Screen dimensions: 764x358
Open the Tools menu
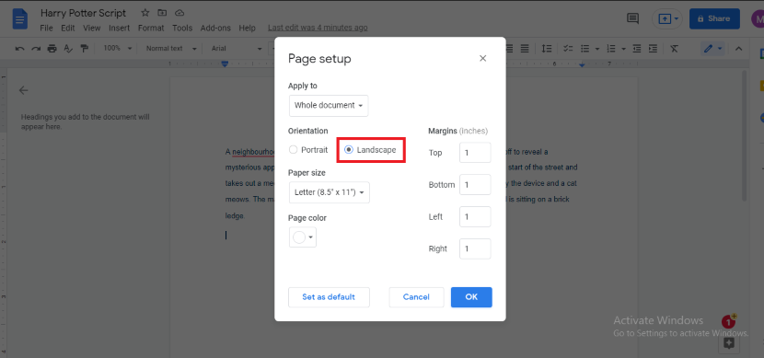[182, 29]
